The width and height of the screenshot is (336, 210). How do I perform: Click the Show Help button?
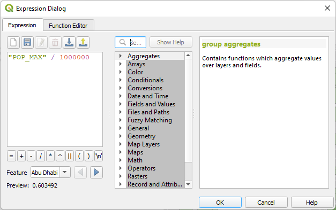tap(170, 42)
